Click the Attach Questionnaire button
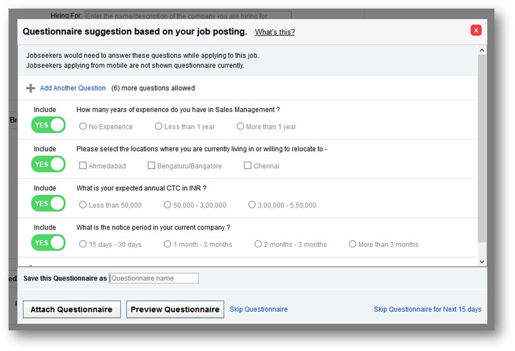This screenshot has width=515, height=351. [71, 309]
